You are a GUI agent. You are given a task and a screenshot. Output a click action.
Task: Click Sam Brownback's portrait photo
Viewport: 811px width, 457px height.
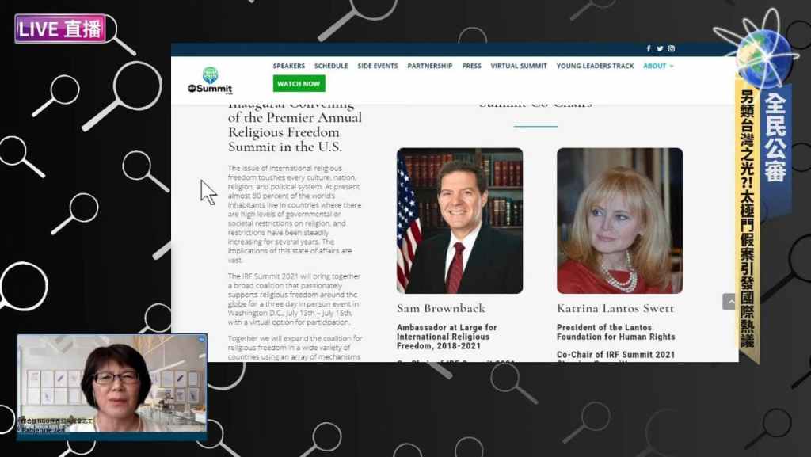pos(459,220)
